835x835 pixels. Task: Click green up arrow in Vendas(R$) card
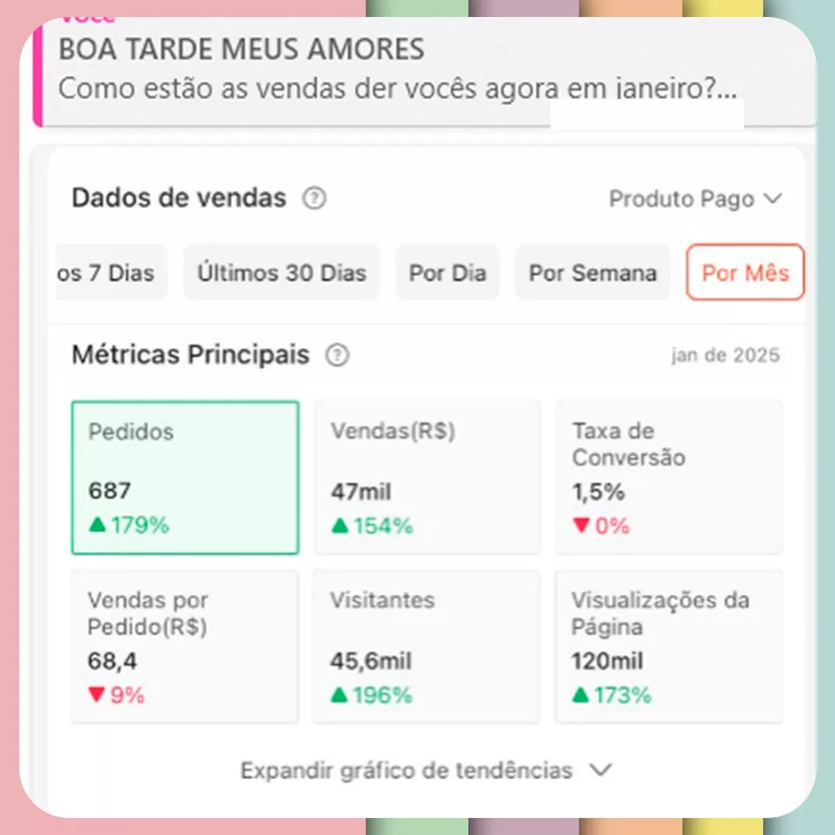tap(339, 526)
